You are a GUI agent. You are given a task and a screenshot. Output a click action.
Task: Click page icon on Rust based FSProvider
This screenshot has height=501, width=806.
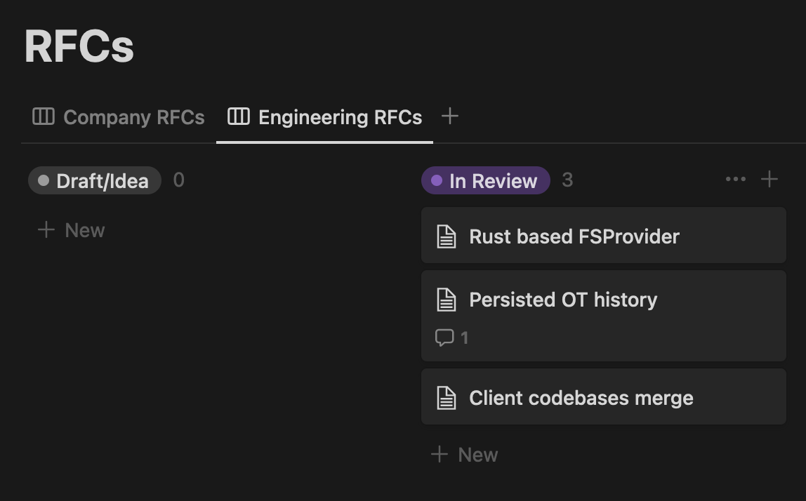[447, 236]
